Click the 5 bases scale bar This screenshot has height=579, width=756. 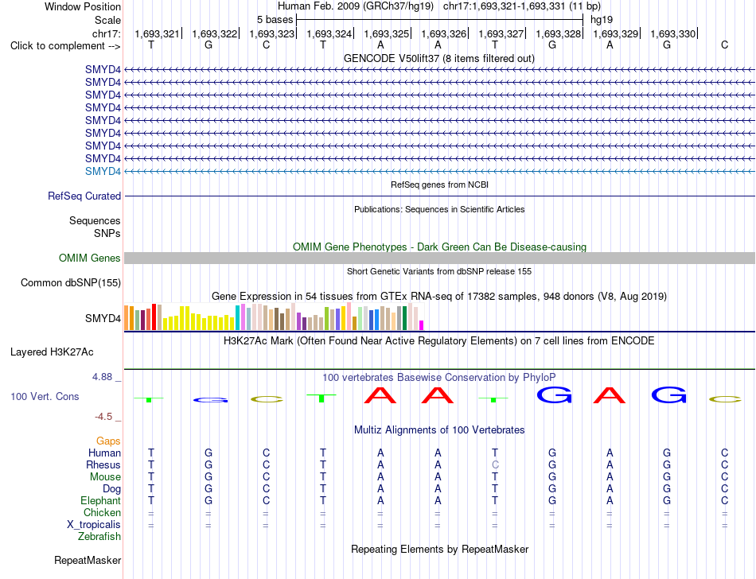click(x=439, y=20)
